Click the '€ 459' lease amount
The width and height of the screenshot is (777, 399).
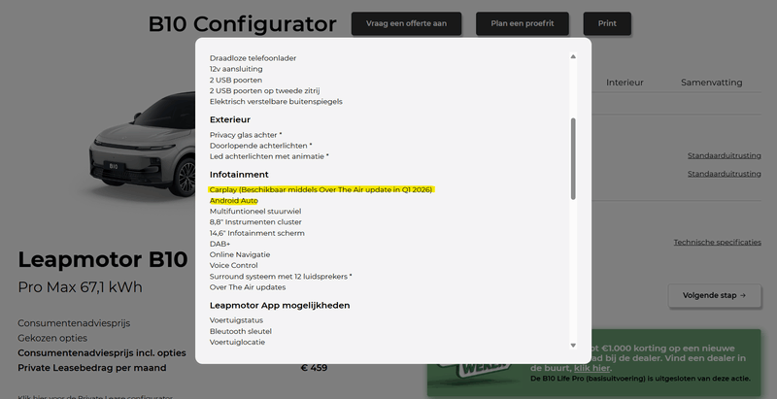(x=314, y=368)
